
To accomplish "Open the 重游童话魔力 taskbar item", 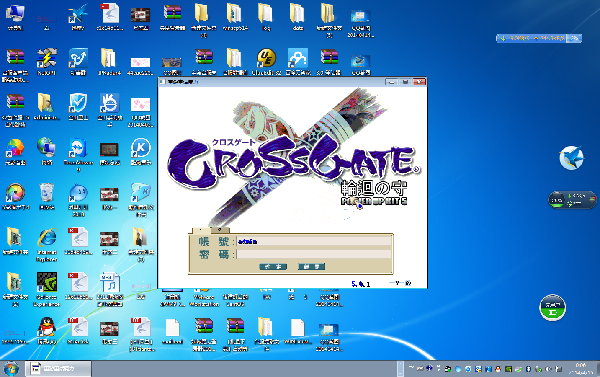I will (x=58, y=369).
